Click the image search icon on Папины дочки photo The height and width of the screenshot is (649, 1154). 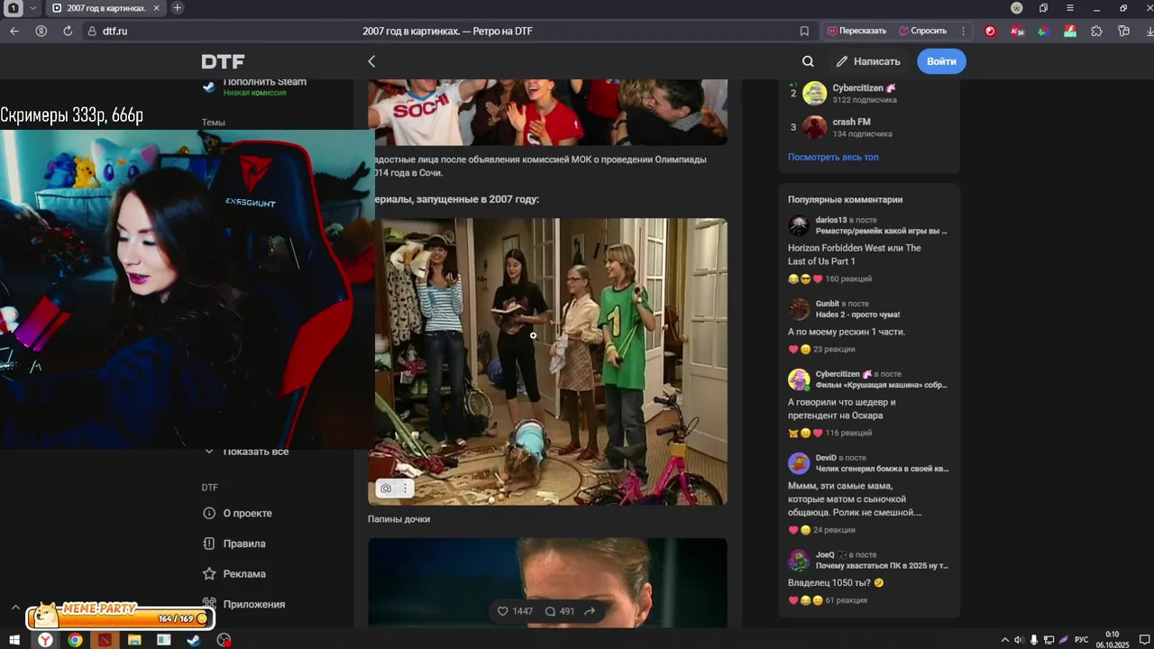pos(386,489)
